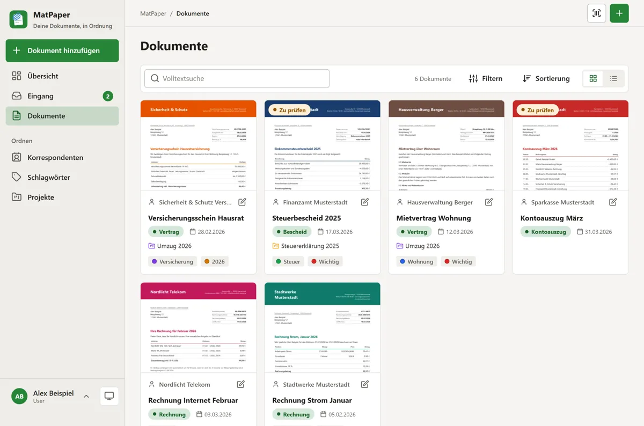
Task: Select the Wohnung tag
Action: [x=416, y=262]
